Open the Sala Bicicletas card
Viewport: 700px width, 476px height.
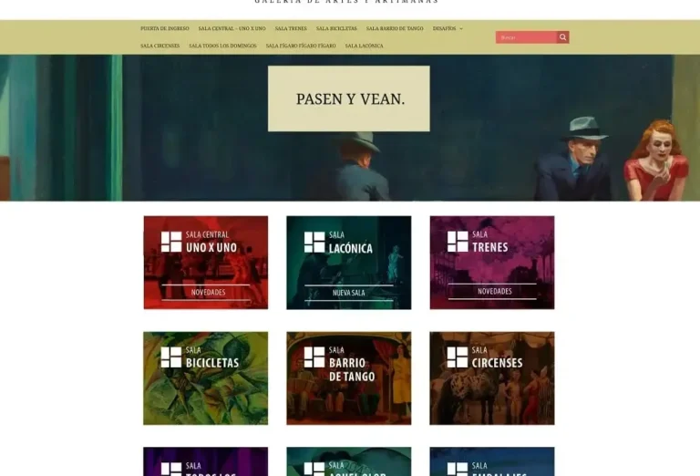[x=206, y=378]
